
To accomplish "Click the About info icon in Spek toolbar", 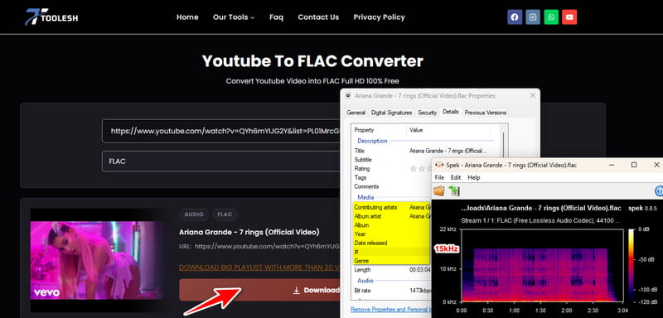I will point(659,191).
